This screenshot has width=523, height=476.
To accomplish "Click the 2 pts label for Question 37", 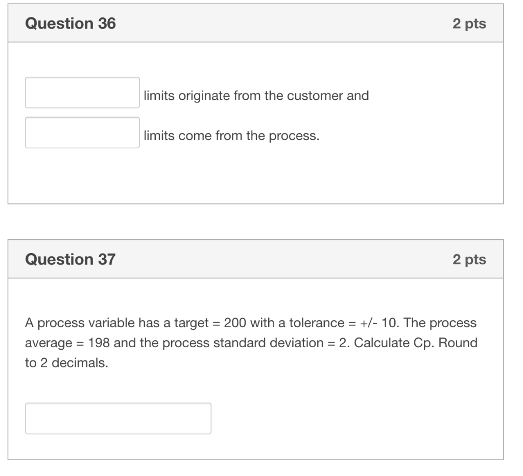I will click(x=470, y=259).
